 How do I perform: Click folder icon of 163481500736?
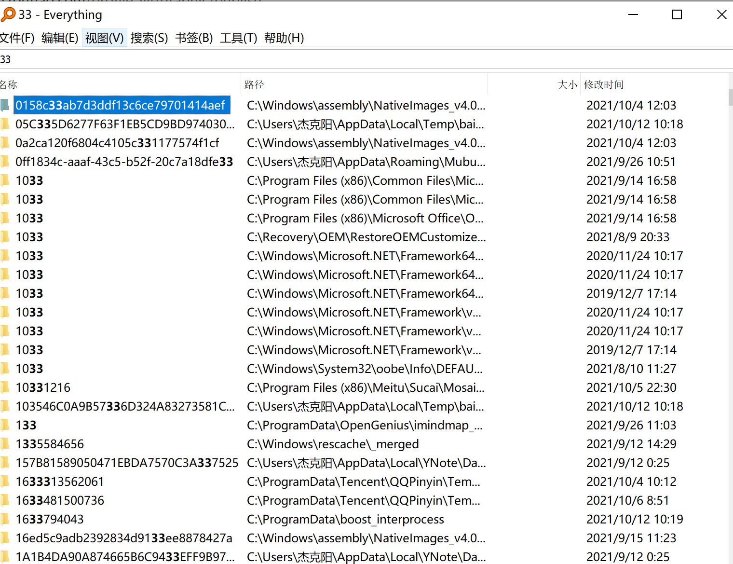pyautogui.click(x=5, y=500)
